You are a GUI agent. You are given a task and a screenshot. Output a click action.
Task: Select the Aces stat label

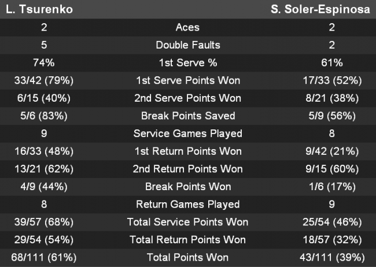pyautogui.click(x=187, y=27)
